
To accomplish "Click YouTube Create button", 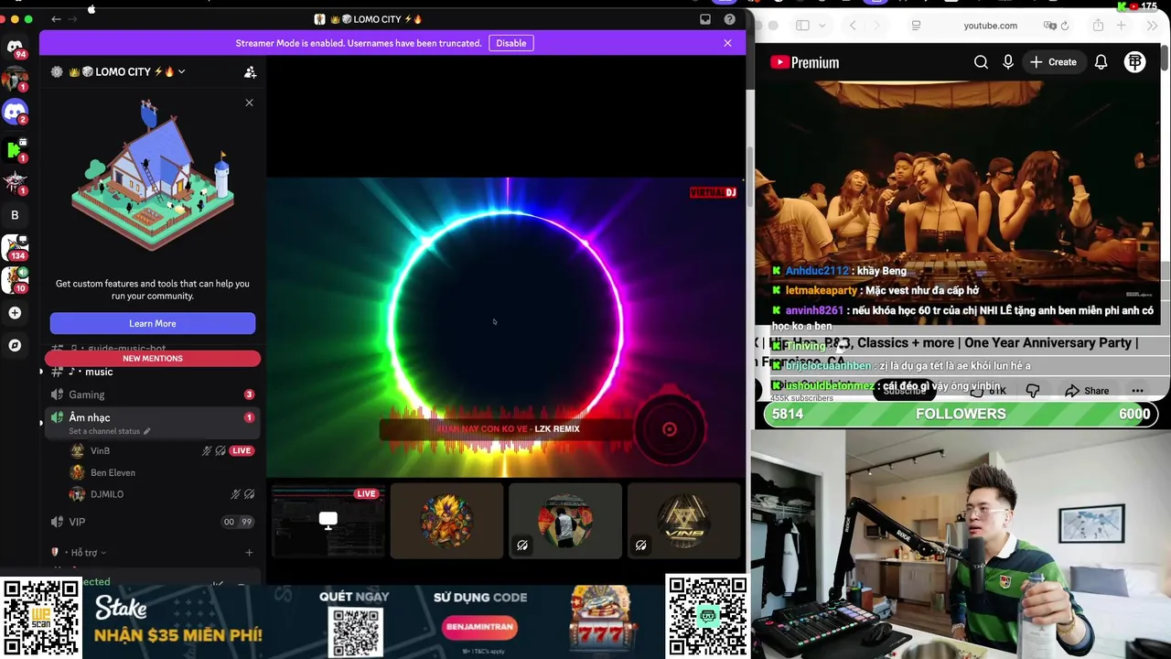I will [x=1053, y=62].
